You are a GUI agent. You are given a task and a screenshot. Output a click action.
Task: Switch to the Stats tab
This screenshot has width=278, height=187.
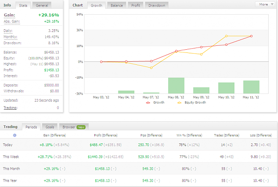(x=23, y=5)
